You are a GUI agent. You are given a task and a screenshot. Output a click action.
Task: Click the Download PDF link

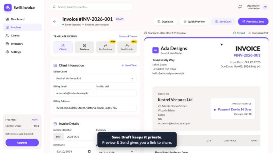258,33
